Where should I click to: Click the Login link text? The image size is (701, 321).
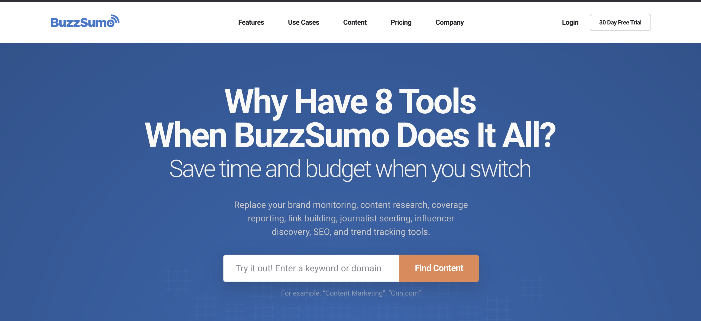[x=570, y=22]
